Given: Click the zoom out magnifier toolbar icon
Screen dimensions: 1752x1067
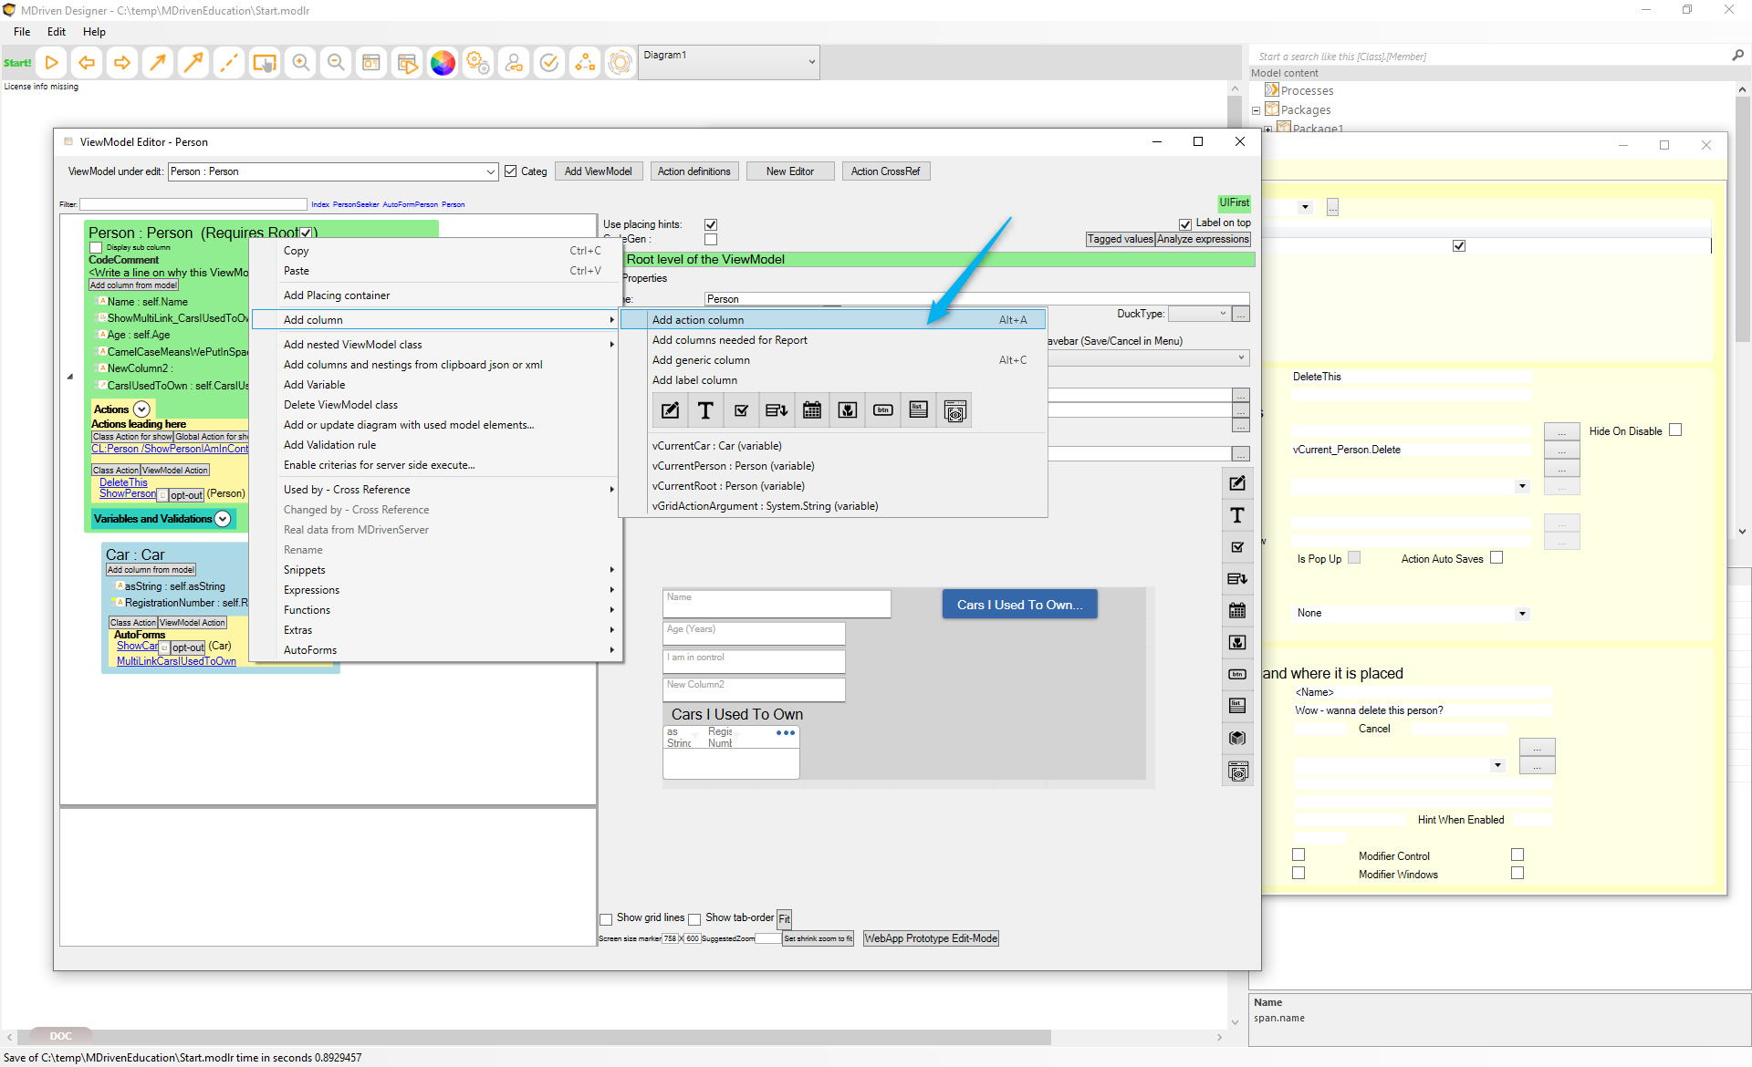Looking at the screenshot, I should point(336,63).
